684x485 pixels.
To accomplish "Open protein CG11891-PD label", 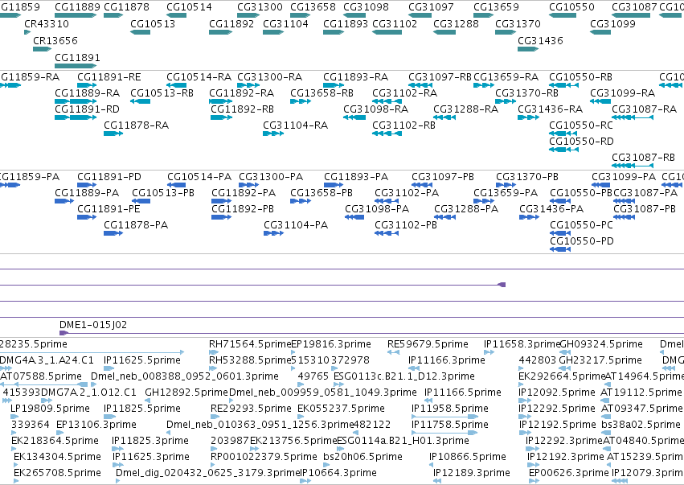I will (x=109, y=177).
